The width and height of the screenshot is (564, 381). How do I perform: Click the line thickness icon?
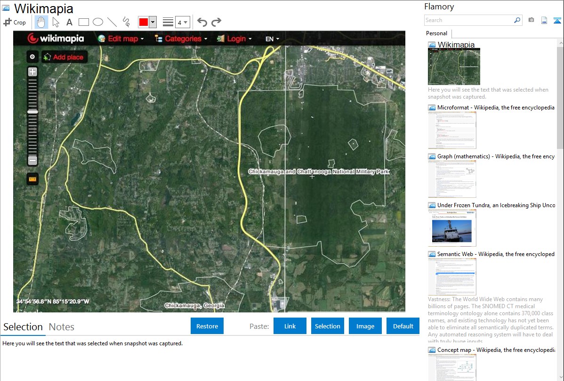pos(168,22)
